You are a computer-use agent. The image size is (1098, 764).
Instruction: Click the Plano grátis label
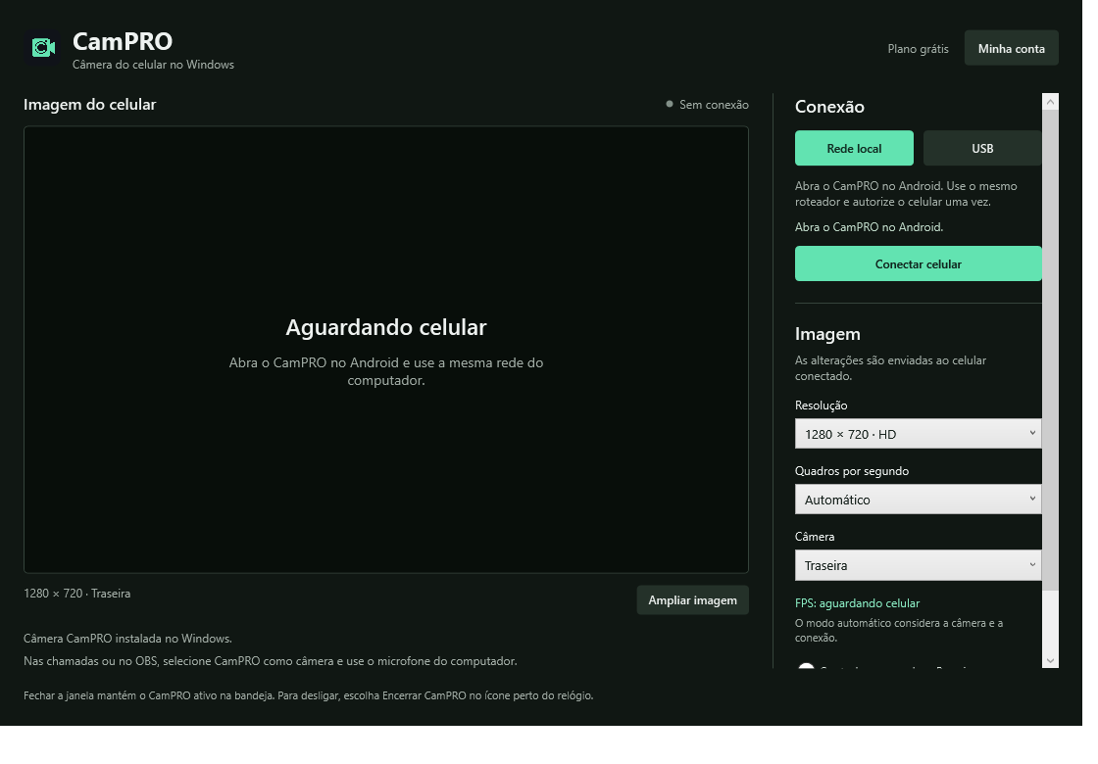click(x=918, y=48)
